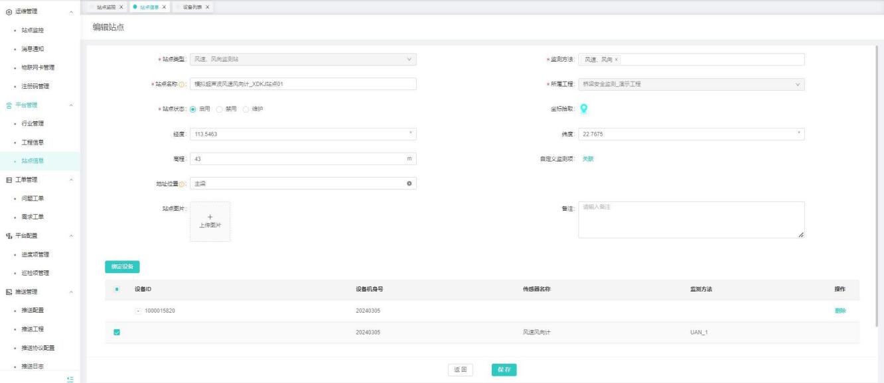Click the plus icon to upload 站点图片
Screen dimensions: 884x383
tap(210, 217)
